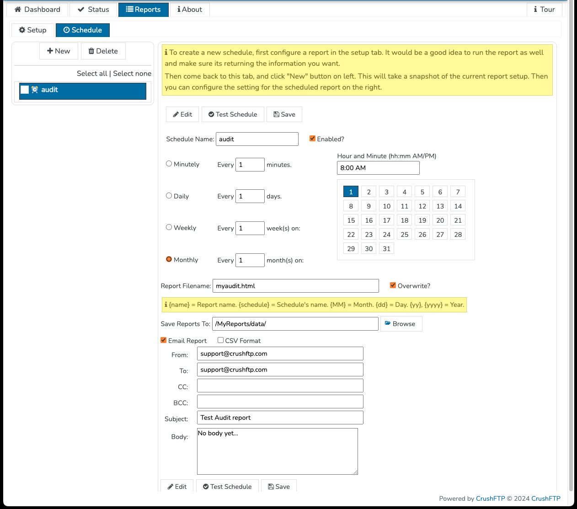Select day 1 in the month grid

pyautogui.click(x=351, y=192)
